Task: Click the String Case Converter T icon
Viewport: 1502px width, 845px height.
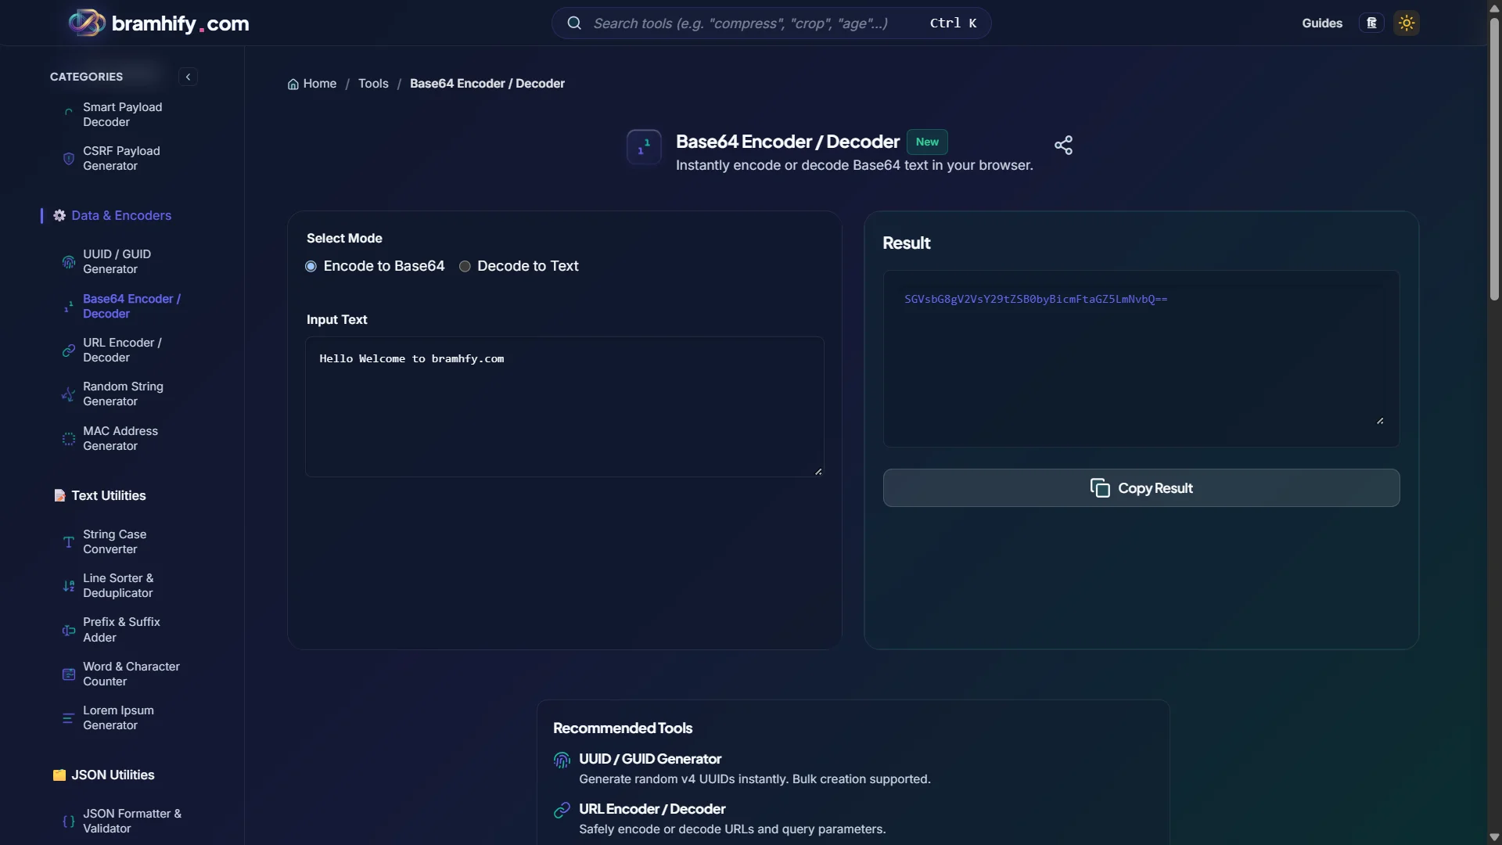Action: (x=69, y=541)
